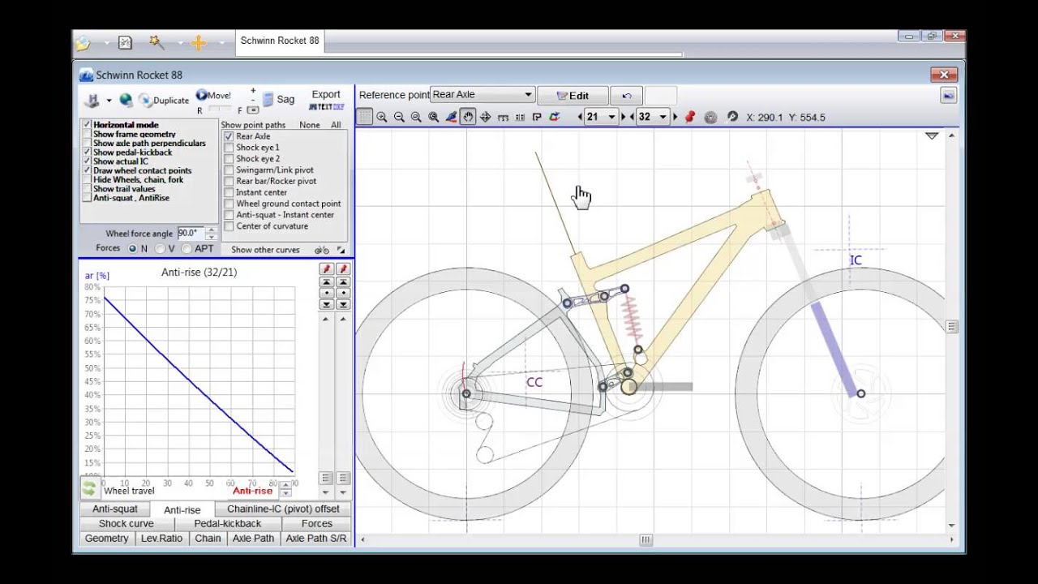The height and width of the screenshot is (584, 1038).
Task: Click the equals button beside F
Action: (253, 109)
